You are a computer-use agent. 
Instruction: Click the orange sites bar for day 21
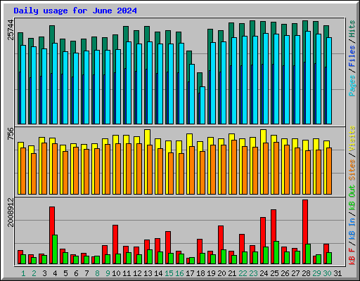click(x=234, y=167)
